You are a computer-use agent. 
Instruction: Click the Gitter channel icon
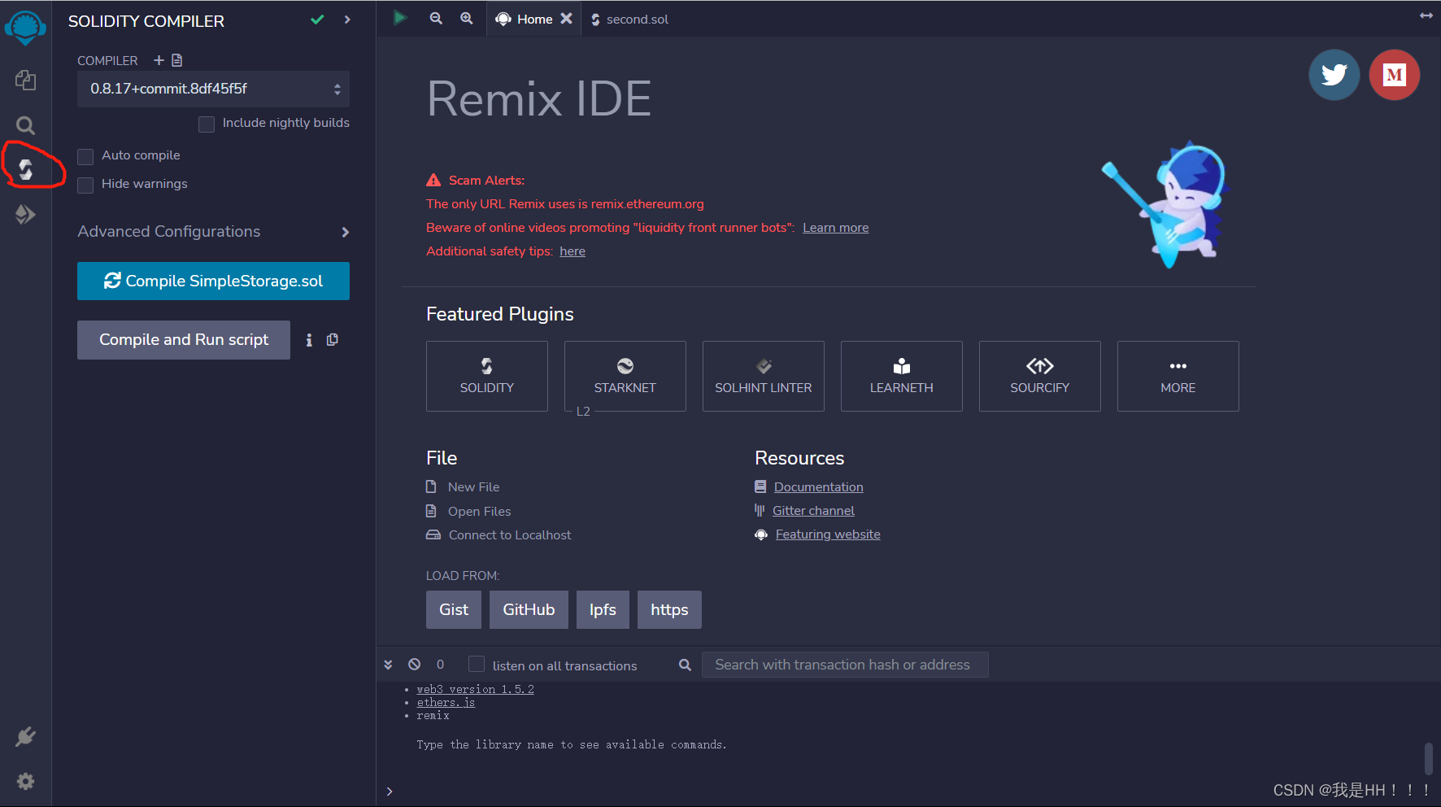click(760, 510)
